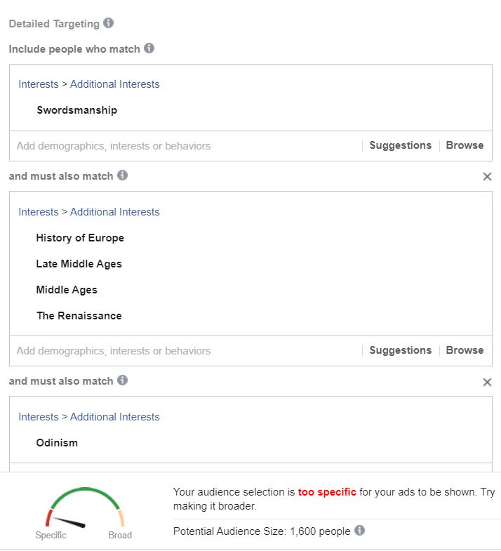
Task: Click the first box's 'Add demographics, interests or behaviors' field
Action: [x=185, y=146]
